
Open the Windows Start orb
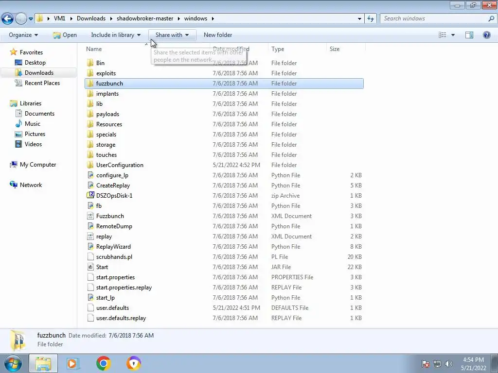pyautogui.click(x=13, y=363)
